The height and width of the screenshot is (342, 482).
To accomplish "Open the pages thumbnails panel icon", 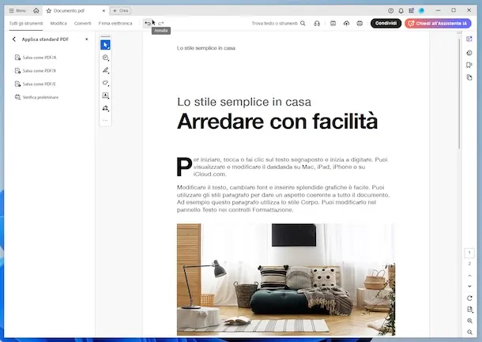I will [x=469, y=77].
